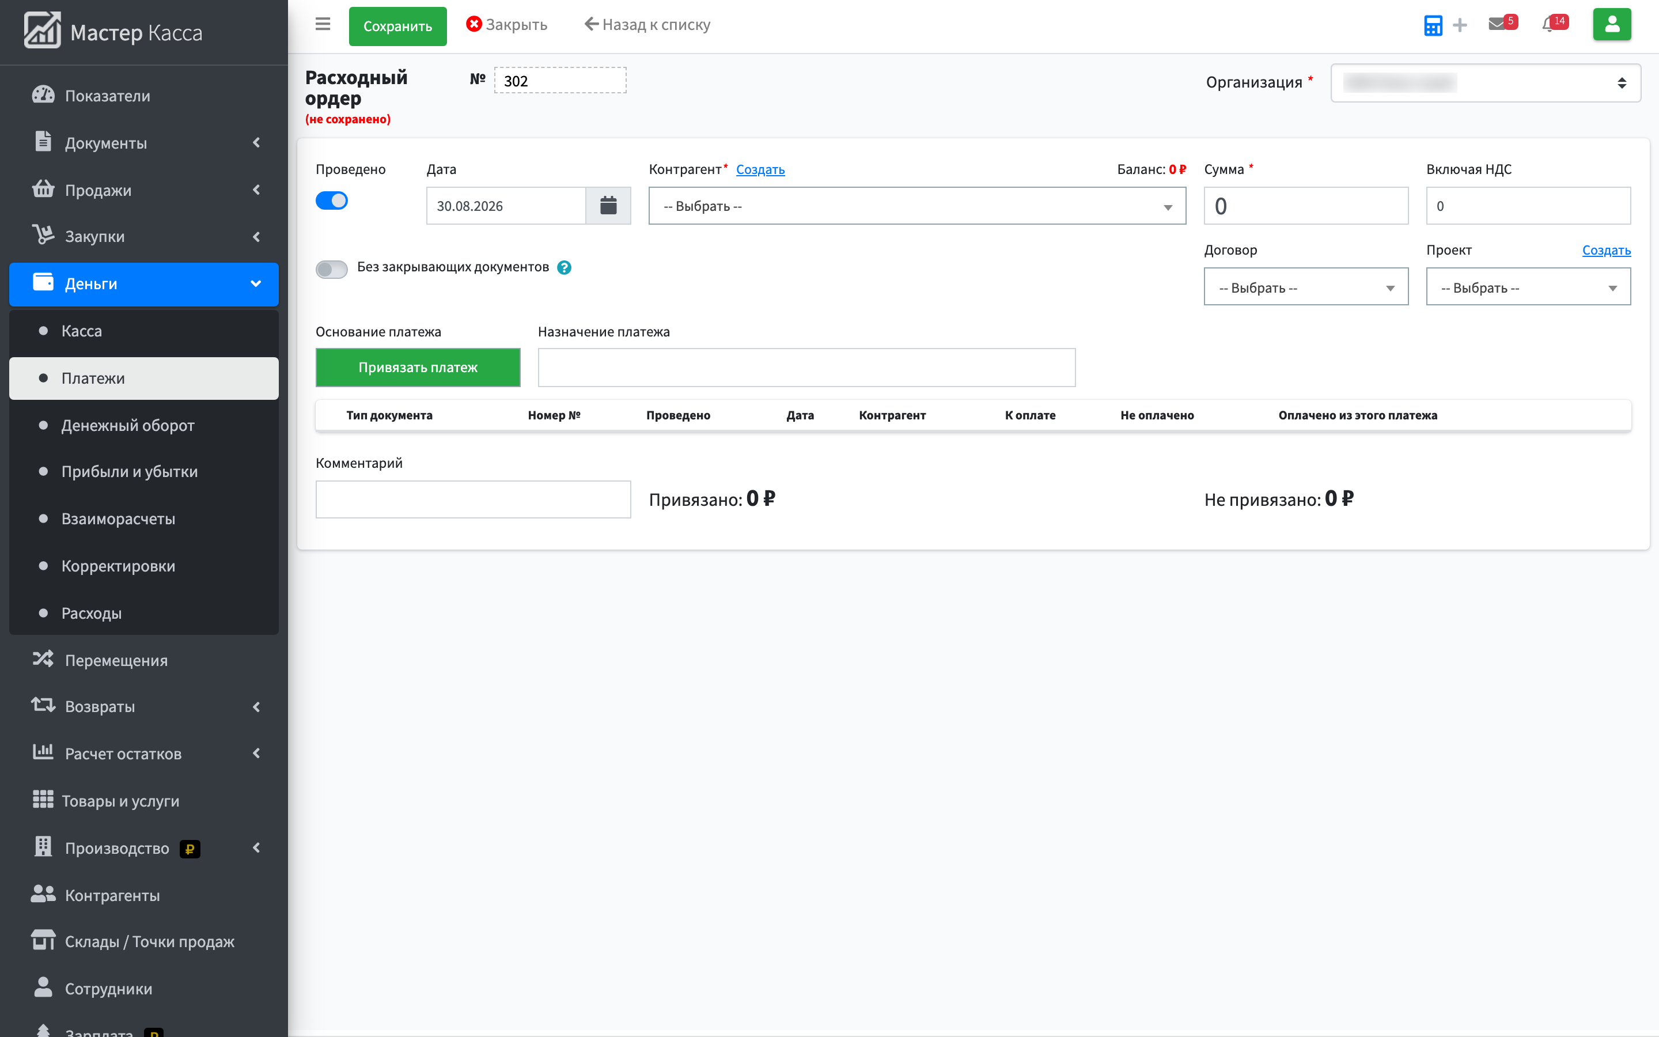Viewport: 1659px width, 1037px height.
Task: Click the plus icon next to calculator
Action: tap(1460, 25)
